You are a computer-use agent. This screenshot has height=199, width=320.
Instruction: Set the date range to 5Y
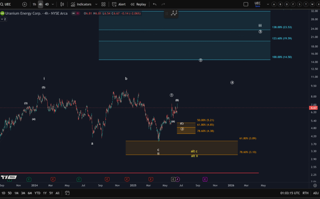[x=51, y=193]
